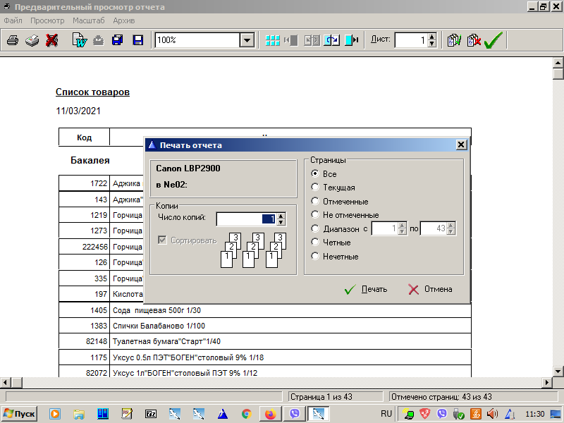Screen dimensions: 564x423
Task: Open the 'Файл' menu
Action: (x=13, y=20)
